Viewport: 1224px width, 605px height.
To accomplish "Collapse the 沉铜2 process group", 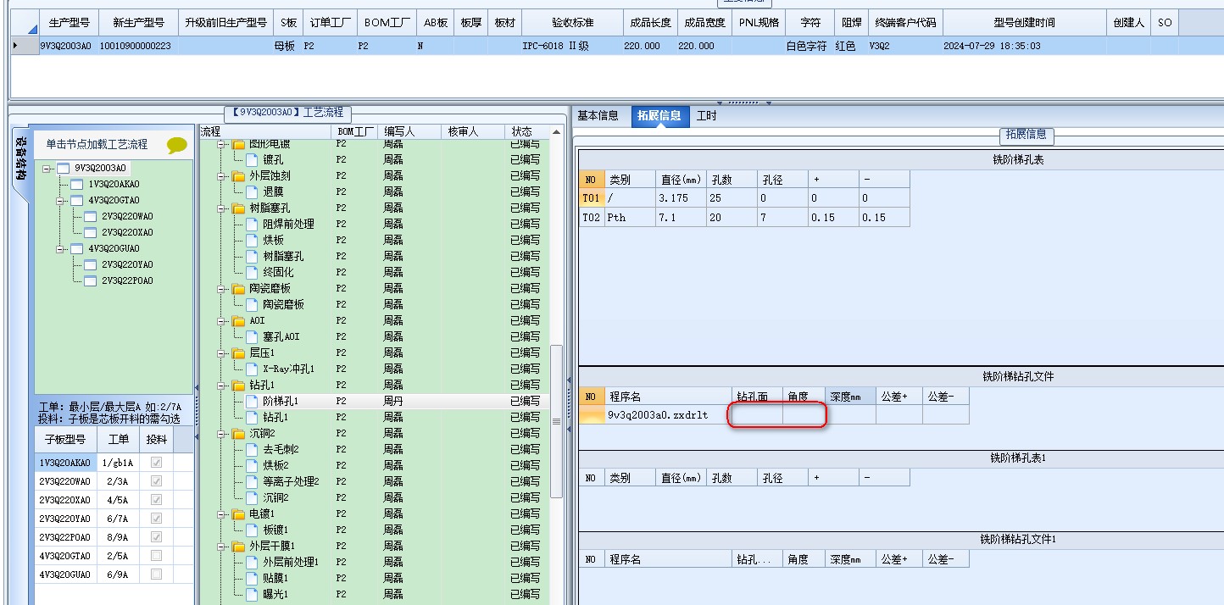I will pyautogui.click(x=222, y=434).
